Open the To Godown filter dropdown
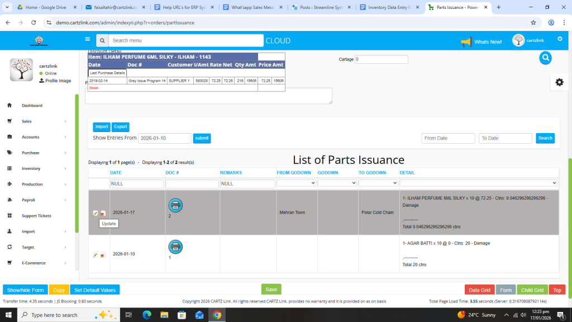Image resolution: width=572 pixels, height=322 pixels. [x=378, y=183]
